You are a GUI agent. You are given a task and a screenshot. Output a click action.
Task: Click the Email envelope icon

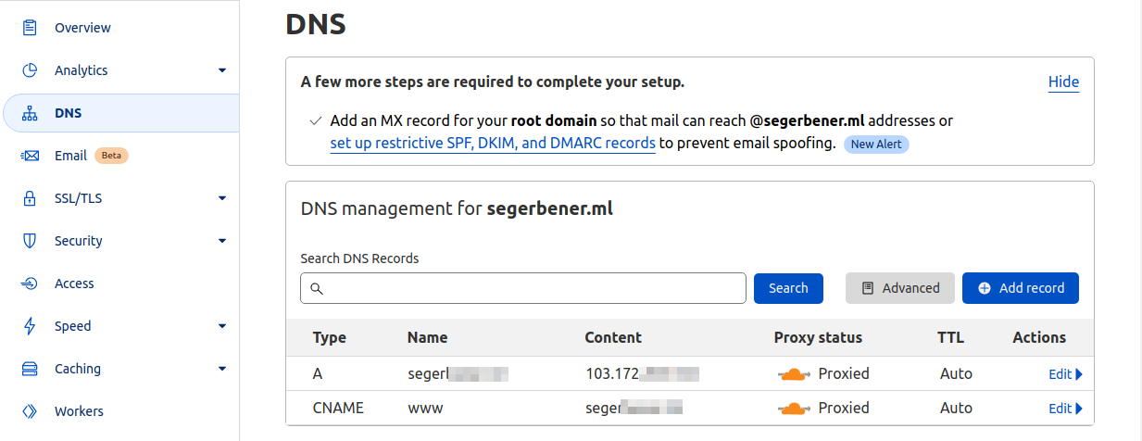30,156
